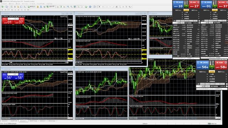Click the blue BID 147.56 price button
Image resolution: width=228 pixels, height=128 pixels.
(203, 65)
